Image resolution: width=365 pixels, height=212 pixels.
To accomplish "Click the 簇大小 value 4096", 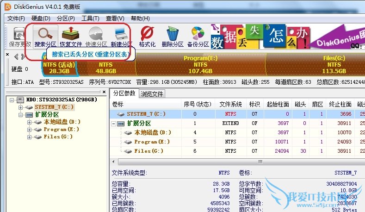I will 224,197.
